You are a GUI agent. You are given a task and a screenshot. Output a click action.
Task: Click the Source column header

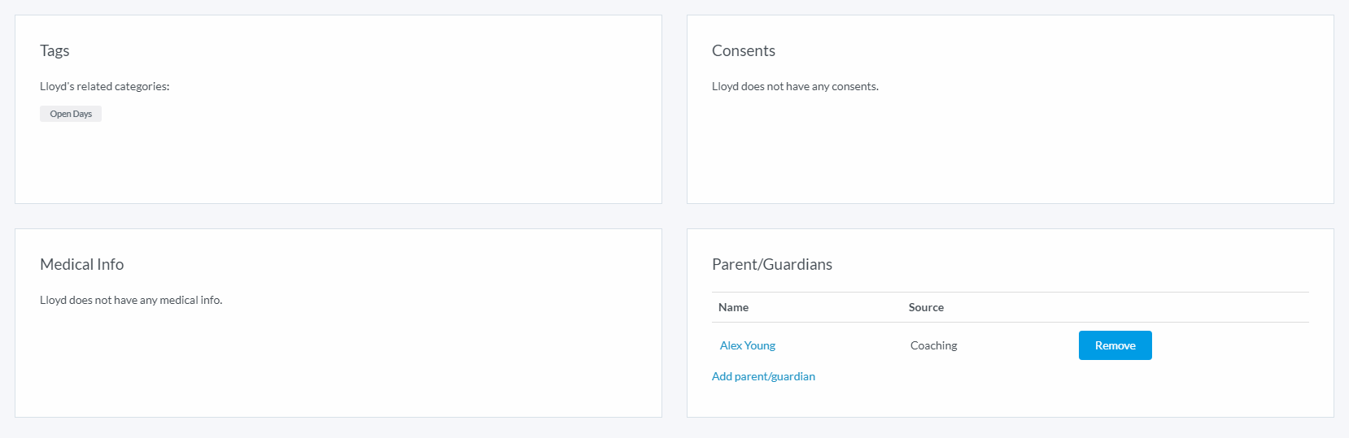coord(926,307)
